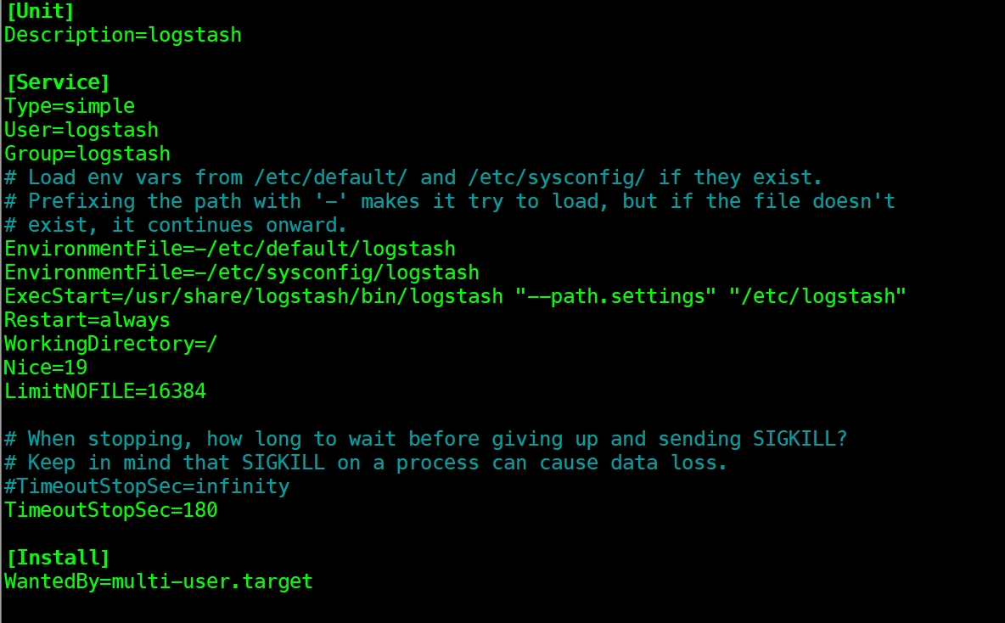This screenshot has height=623, width=1005.
Task: Click the TimeoutStopSec=180 line
Action: pos(111,510)
